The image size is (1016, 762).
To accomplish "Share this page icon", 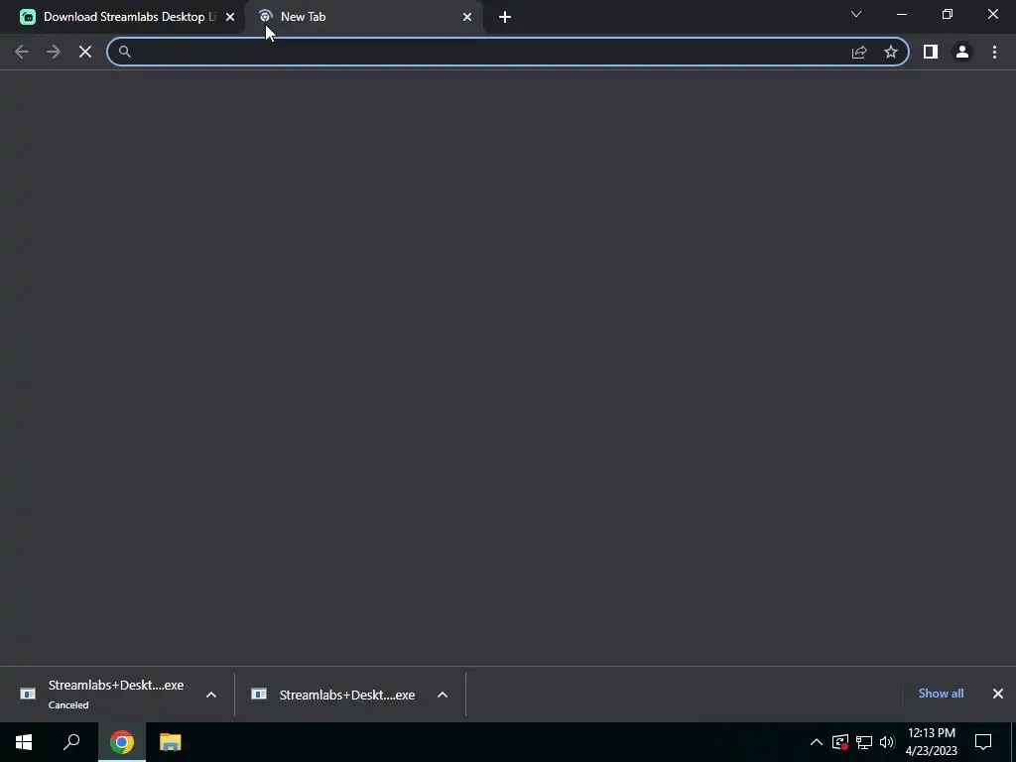I will click(x=859, y=52).
